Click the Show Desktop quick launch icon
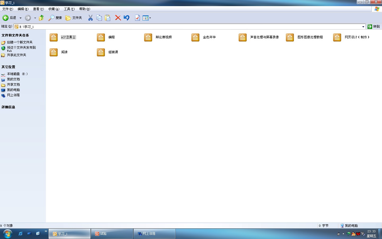Screen dimensions: 382x239 (29, 234)
